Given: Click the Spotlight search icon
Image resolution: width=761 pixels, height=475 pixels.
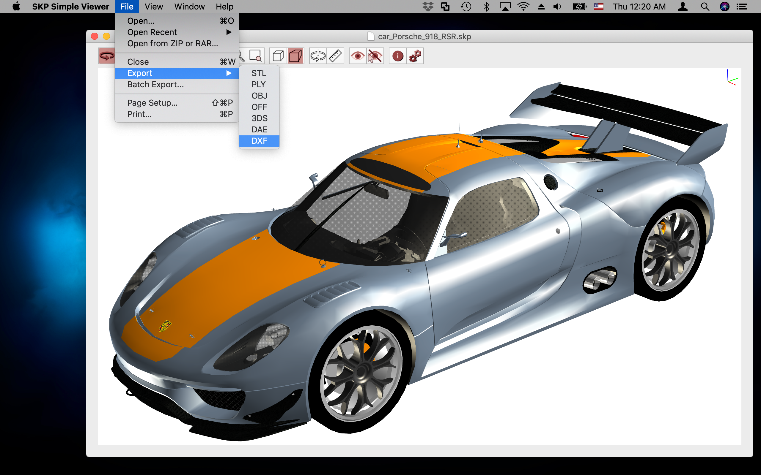Looking at the screenshot, I should click(x=705, y=7).
